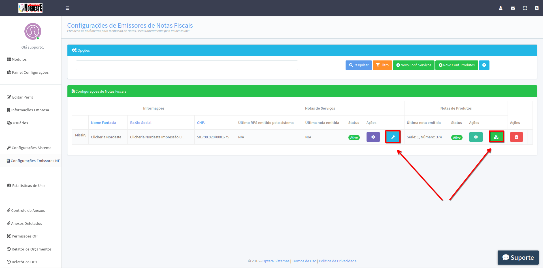Click green gear products settings button
The image size is (543, 268).
tap(476, 137)
